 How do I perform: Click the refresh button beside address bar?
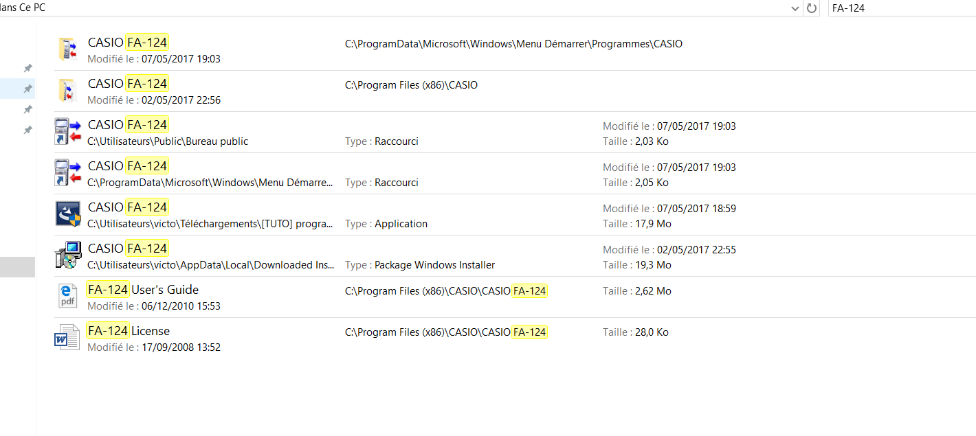pyautogui.click(x=812, y=8)
